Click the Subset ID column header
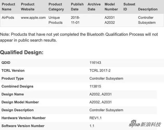Screen dimensions: 164x130 point(129,7)
